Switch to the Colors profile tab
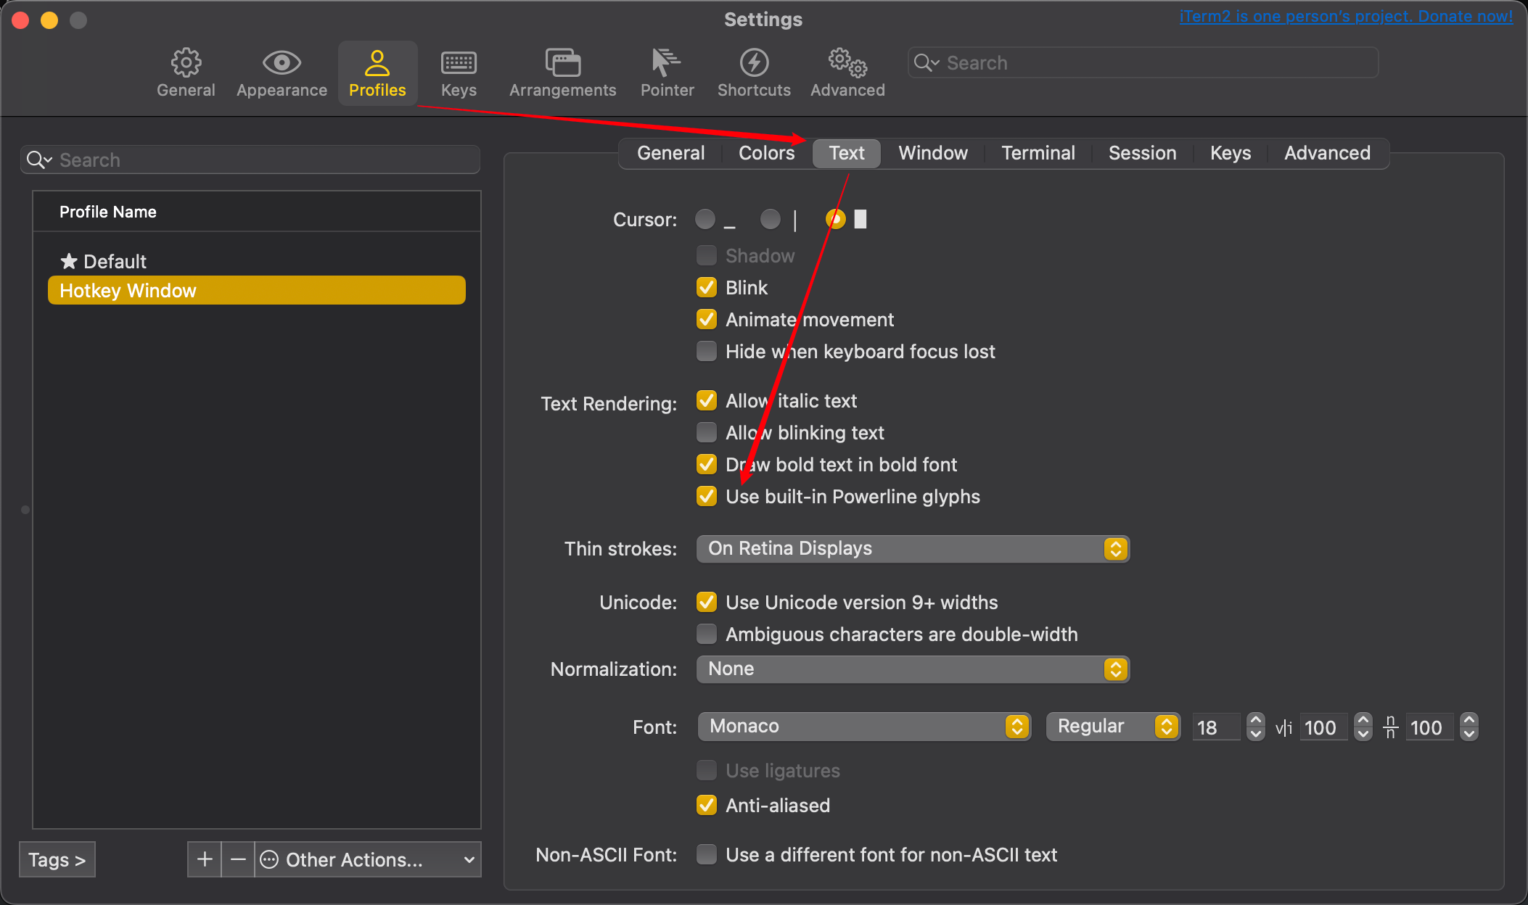This screenshot has height=905, width=1528. (x=766, y=153)
